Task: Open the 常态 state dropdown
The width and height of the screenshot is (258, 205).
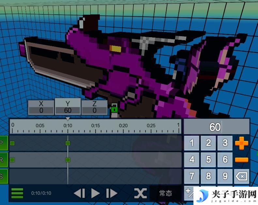Action: click(166, 193)
